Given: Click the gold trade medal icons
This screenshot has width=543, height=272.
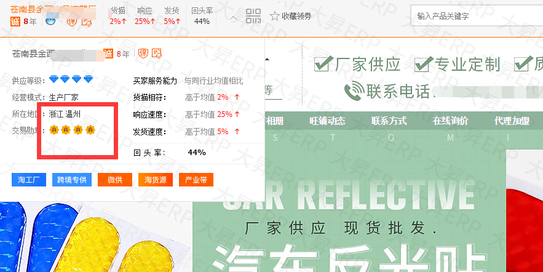Looking at the screenshot, I should pyautogui.click(x=72, y=130).
